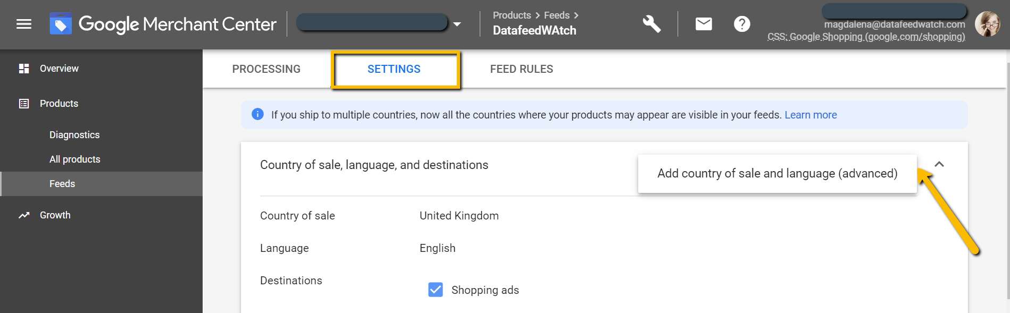Uncheck the Shopping ads checkbox
This screenshot has width=1010, height=313.
(436, 290)
